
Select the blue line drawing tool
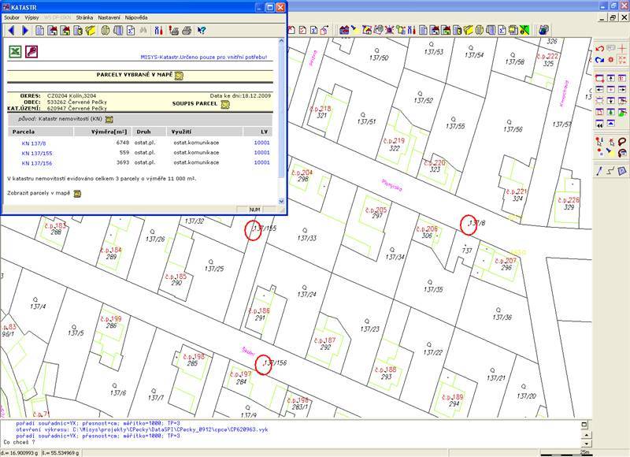pos(599,171)
